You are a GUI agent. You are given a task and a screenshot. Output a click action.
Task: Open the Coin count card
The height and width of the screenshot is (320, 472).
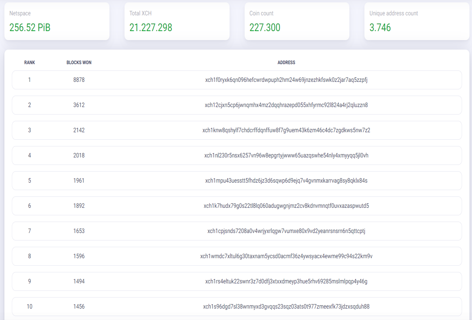297,21
